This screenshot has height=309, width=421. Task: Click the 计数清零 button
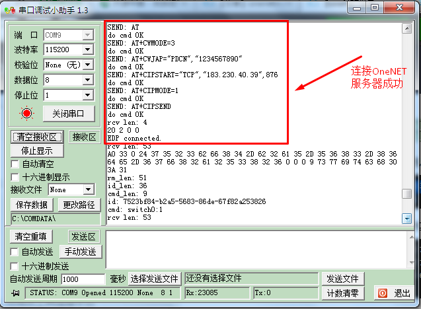tap(343, 293)
